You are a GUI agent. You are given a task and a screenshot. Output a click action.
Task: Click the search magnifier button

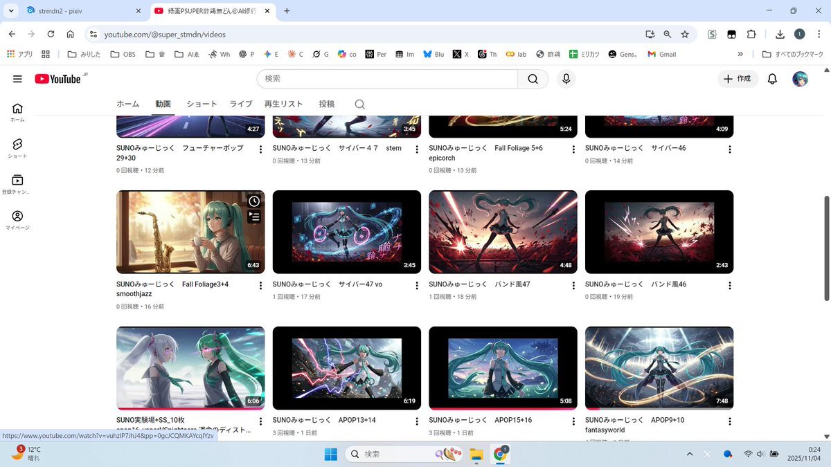(533, 79)
